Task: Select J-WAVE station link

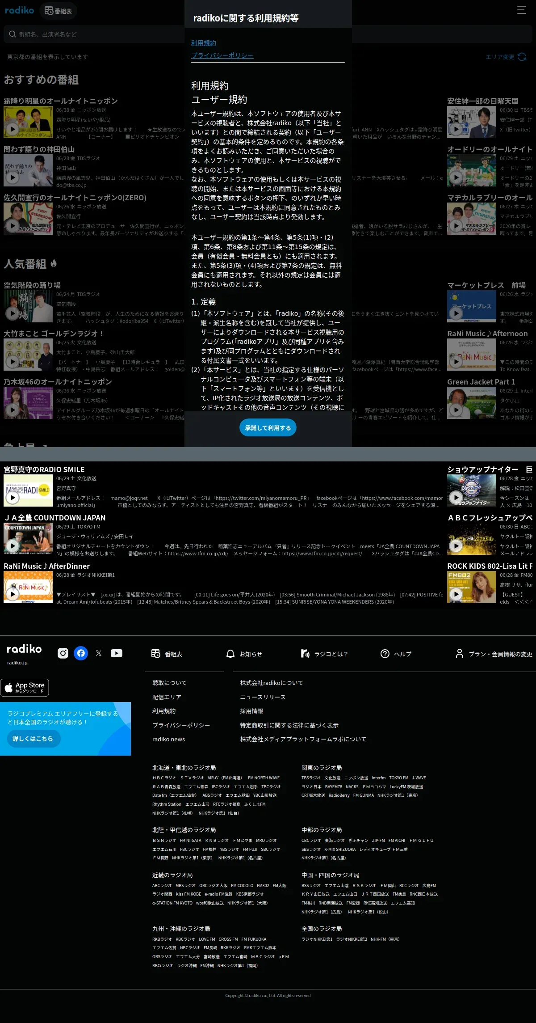Action: click(x=419, y=778)
